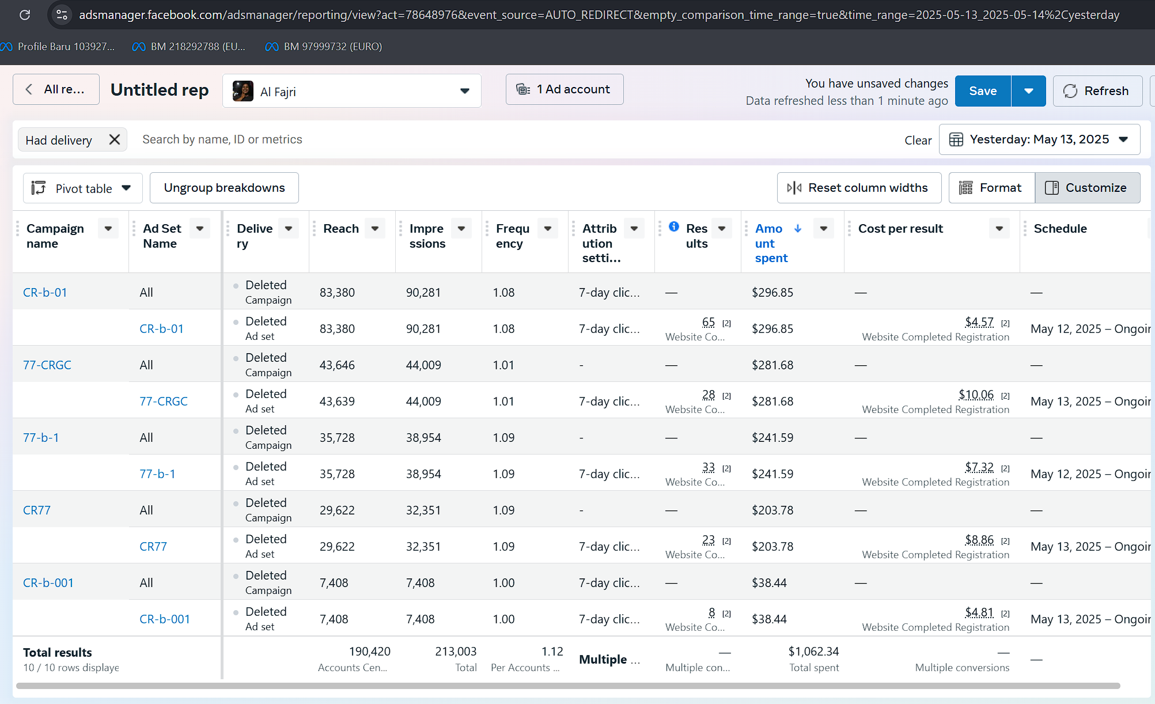Screen dimensions: 1155x704
Task: Click the browser reload page icon
Action: pos(25,15)
